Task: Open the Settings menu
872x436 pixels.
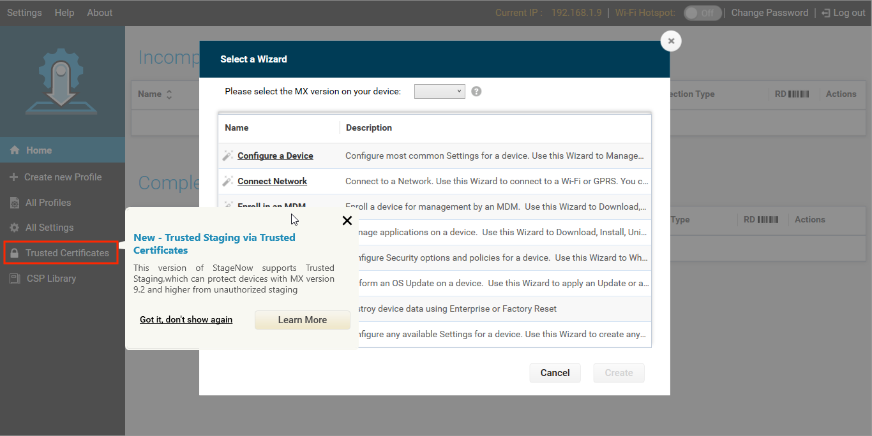Action: [x=24, y=13]
